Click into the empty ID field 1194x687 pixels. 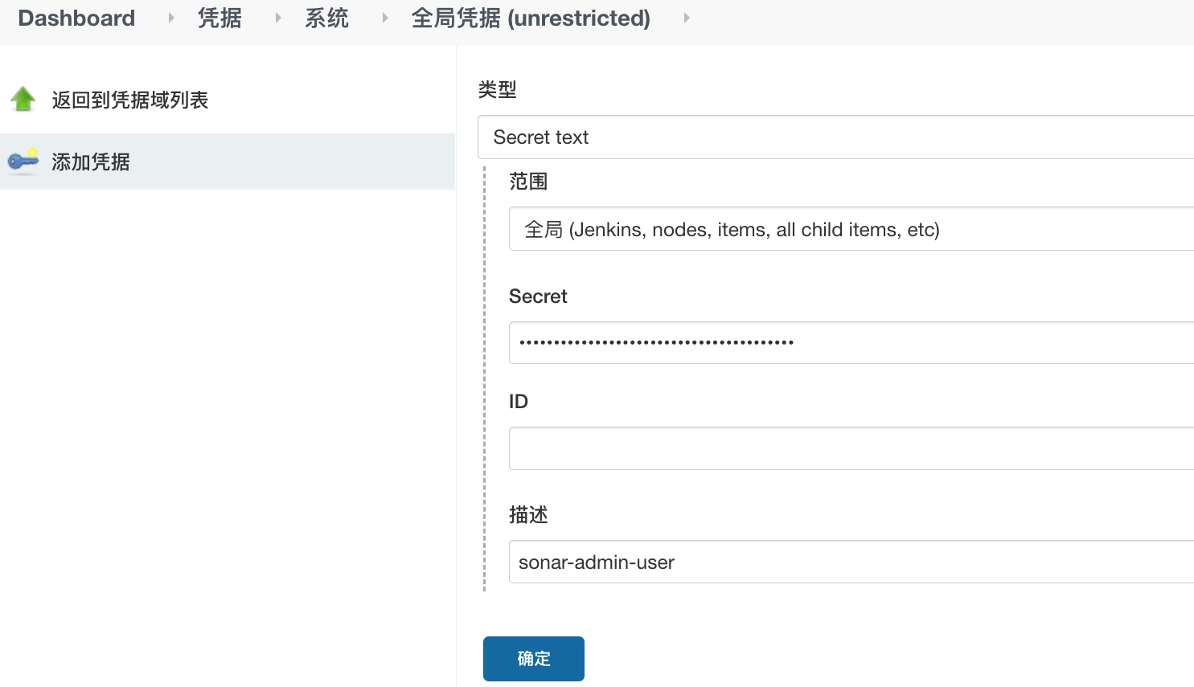[x=851, y=448]
